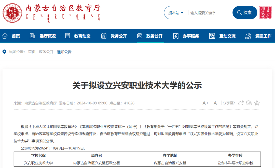Image resolution: width=275 pixels, height=168 pixels.
Task: Click the magnifier in the search button
Action: [239, 12]
